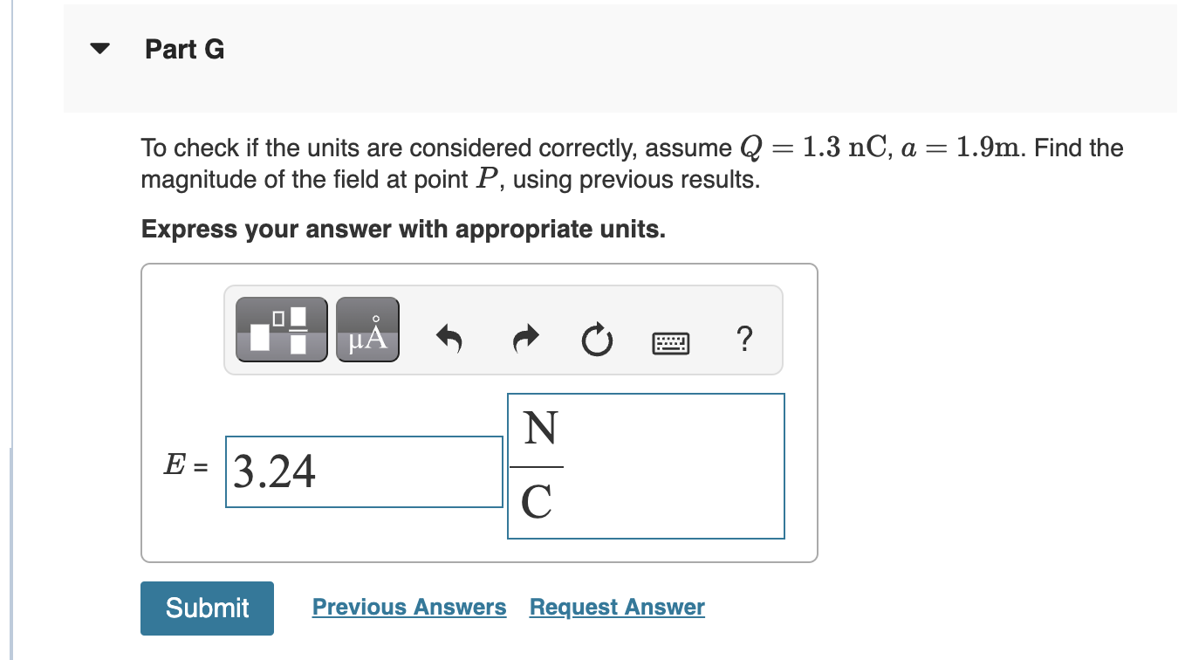Viewport: 1178px width, 660px height.
Task: Click the Submit button
Action: tap(206, 608)
